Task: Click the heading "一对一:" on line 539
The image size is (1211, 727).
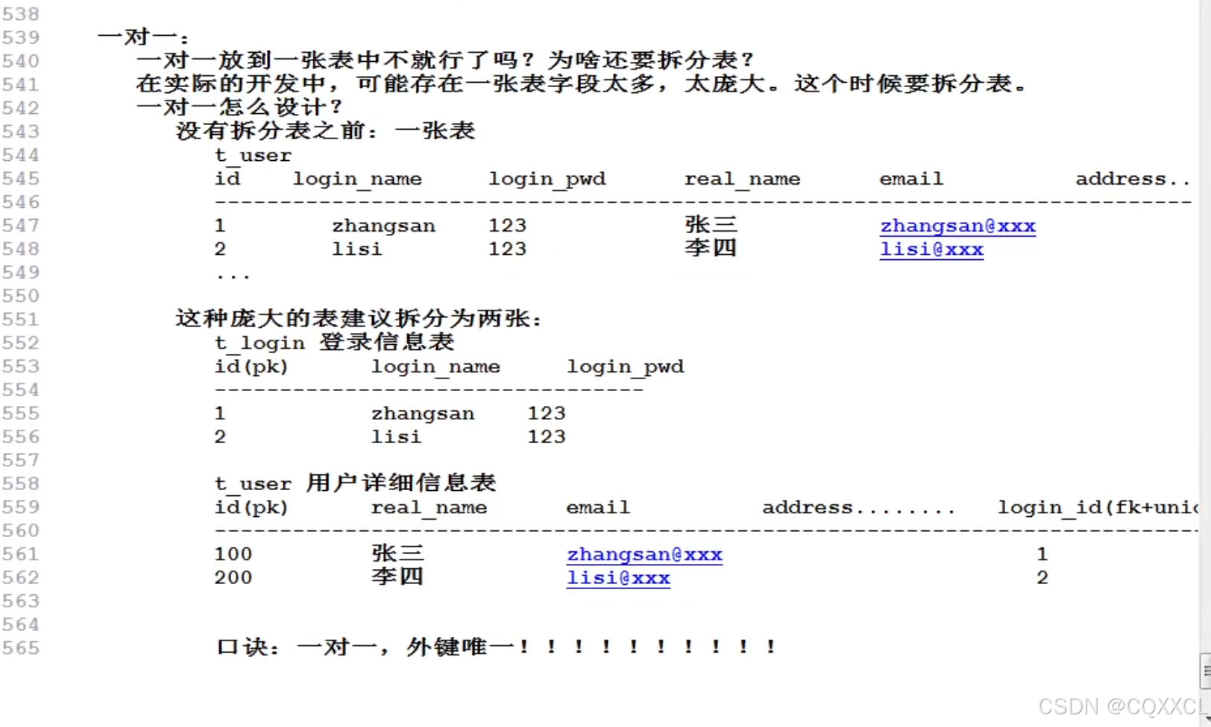Action: pos(143,37)
